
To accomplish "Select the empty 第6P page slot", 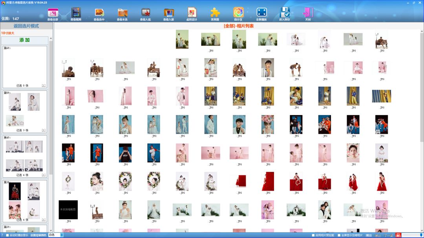I will (25, 67).
